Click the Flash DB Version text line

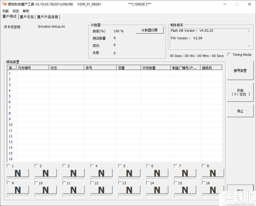click(x=192, y=31)
